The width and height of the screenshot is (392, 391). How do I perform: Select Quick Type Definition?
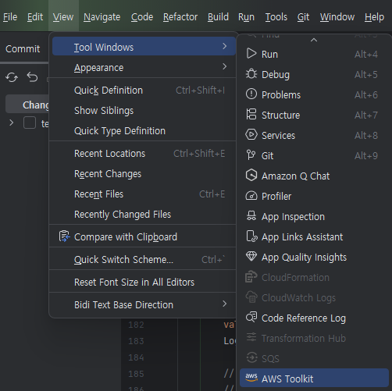(x=143, y=131)
